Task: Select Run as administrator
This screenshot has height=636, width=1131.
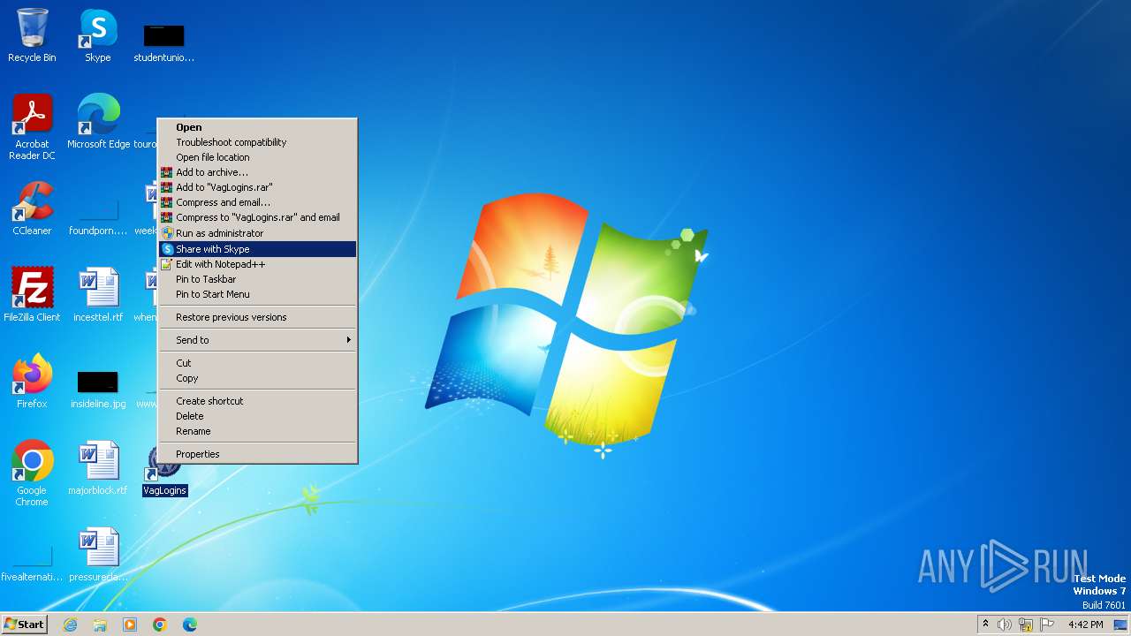Action: click(257, 233)
